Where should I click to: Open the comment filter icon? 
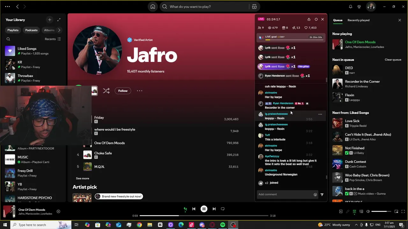pos(322,195)
